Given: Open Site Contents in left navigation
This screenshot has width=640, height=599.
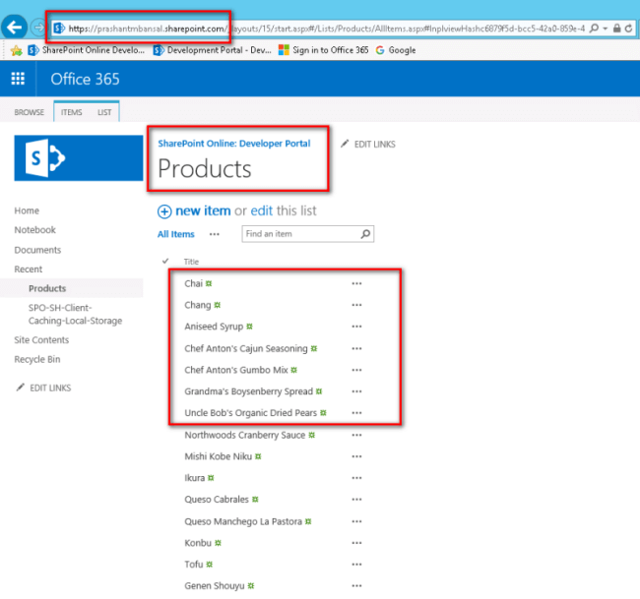Looking at the screenshot, I should [x=41, y=340].
